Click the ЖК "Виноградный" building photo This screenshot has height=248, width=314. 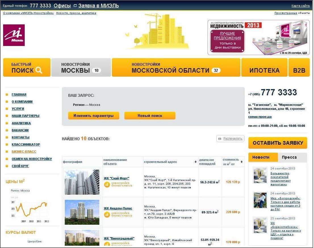82,238
